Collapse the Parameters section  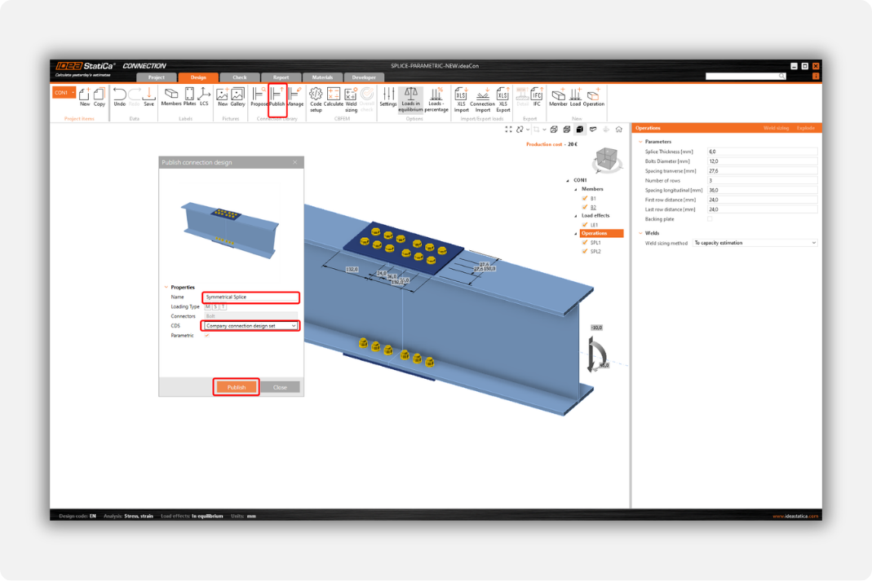[x=640, y=142]
